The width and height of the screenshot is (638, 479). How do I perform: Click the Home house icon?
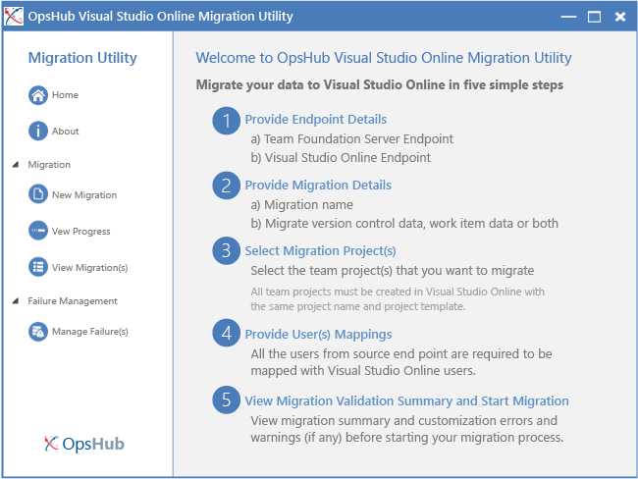click(x=38, y=95)
